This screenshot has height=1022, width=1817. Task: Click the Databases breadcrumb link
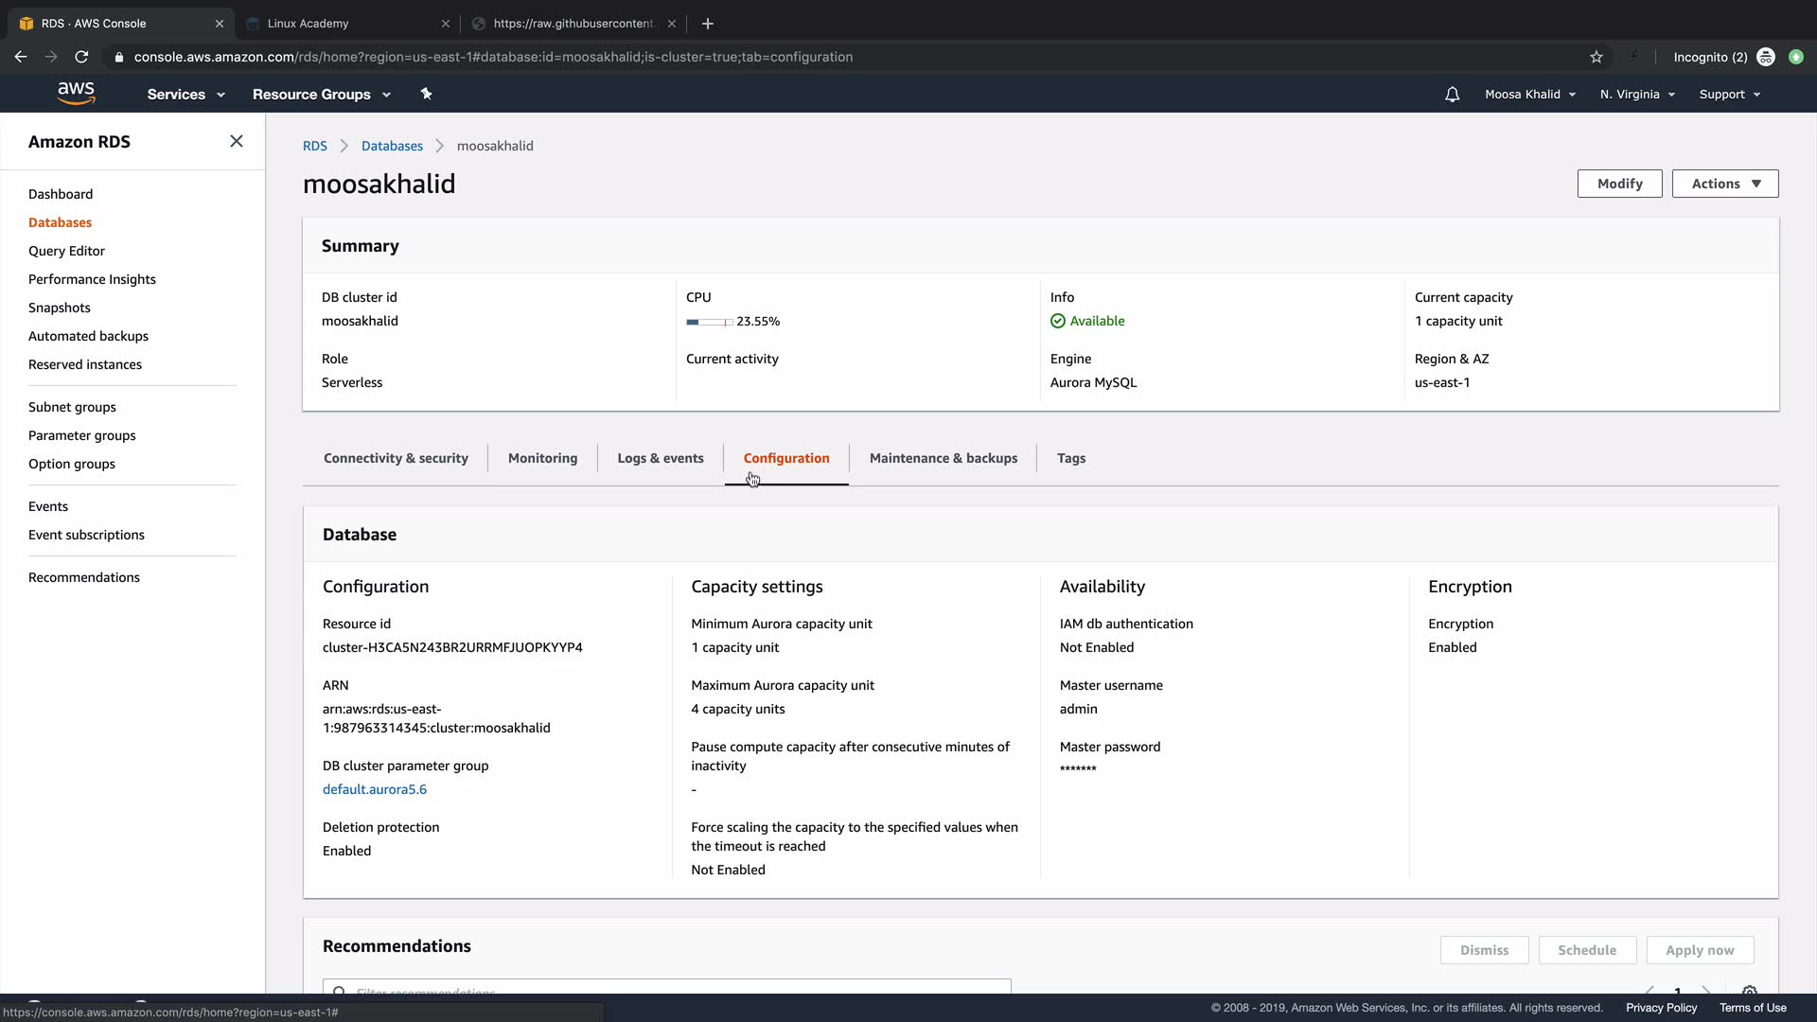tap(392, 146)
